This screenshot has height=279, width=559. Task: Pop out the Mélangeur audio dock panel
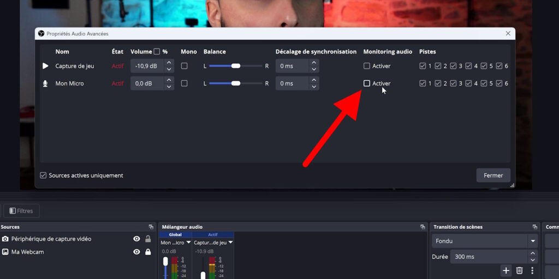(423, 227)
